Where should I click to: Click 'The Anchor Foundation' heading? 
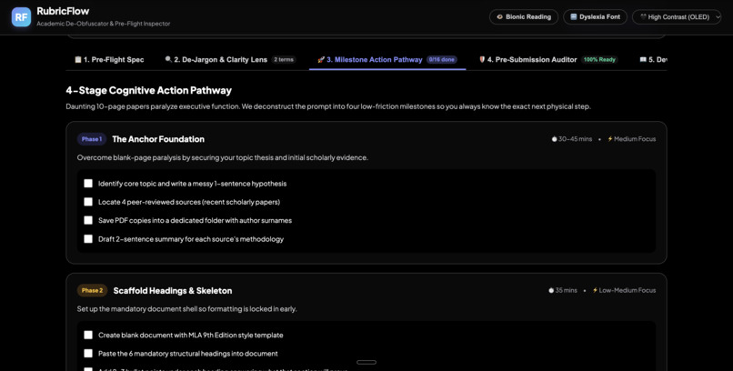pos(158,139)
